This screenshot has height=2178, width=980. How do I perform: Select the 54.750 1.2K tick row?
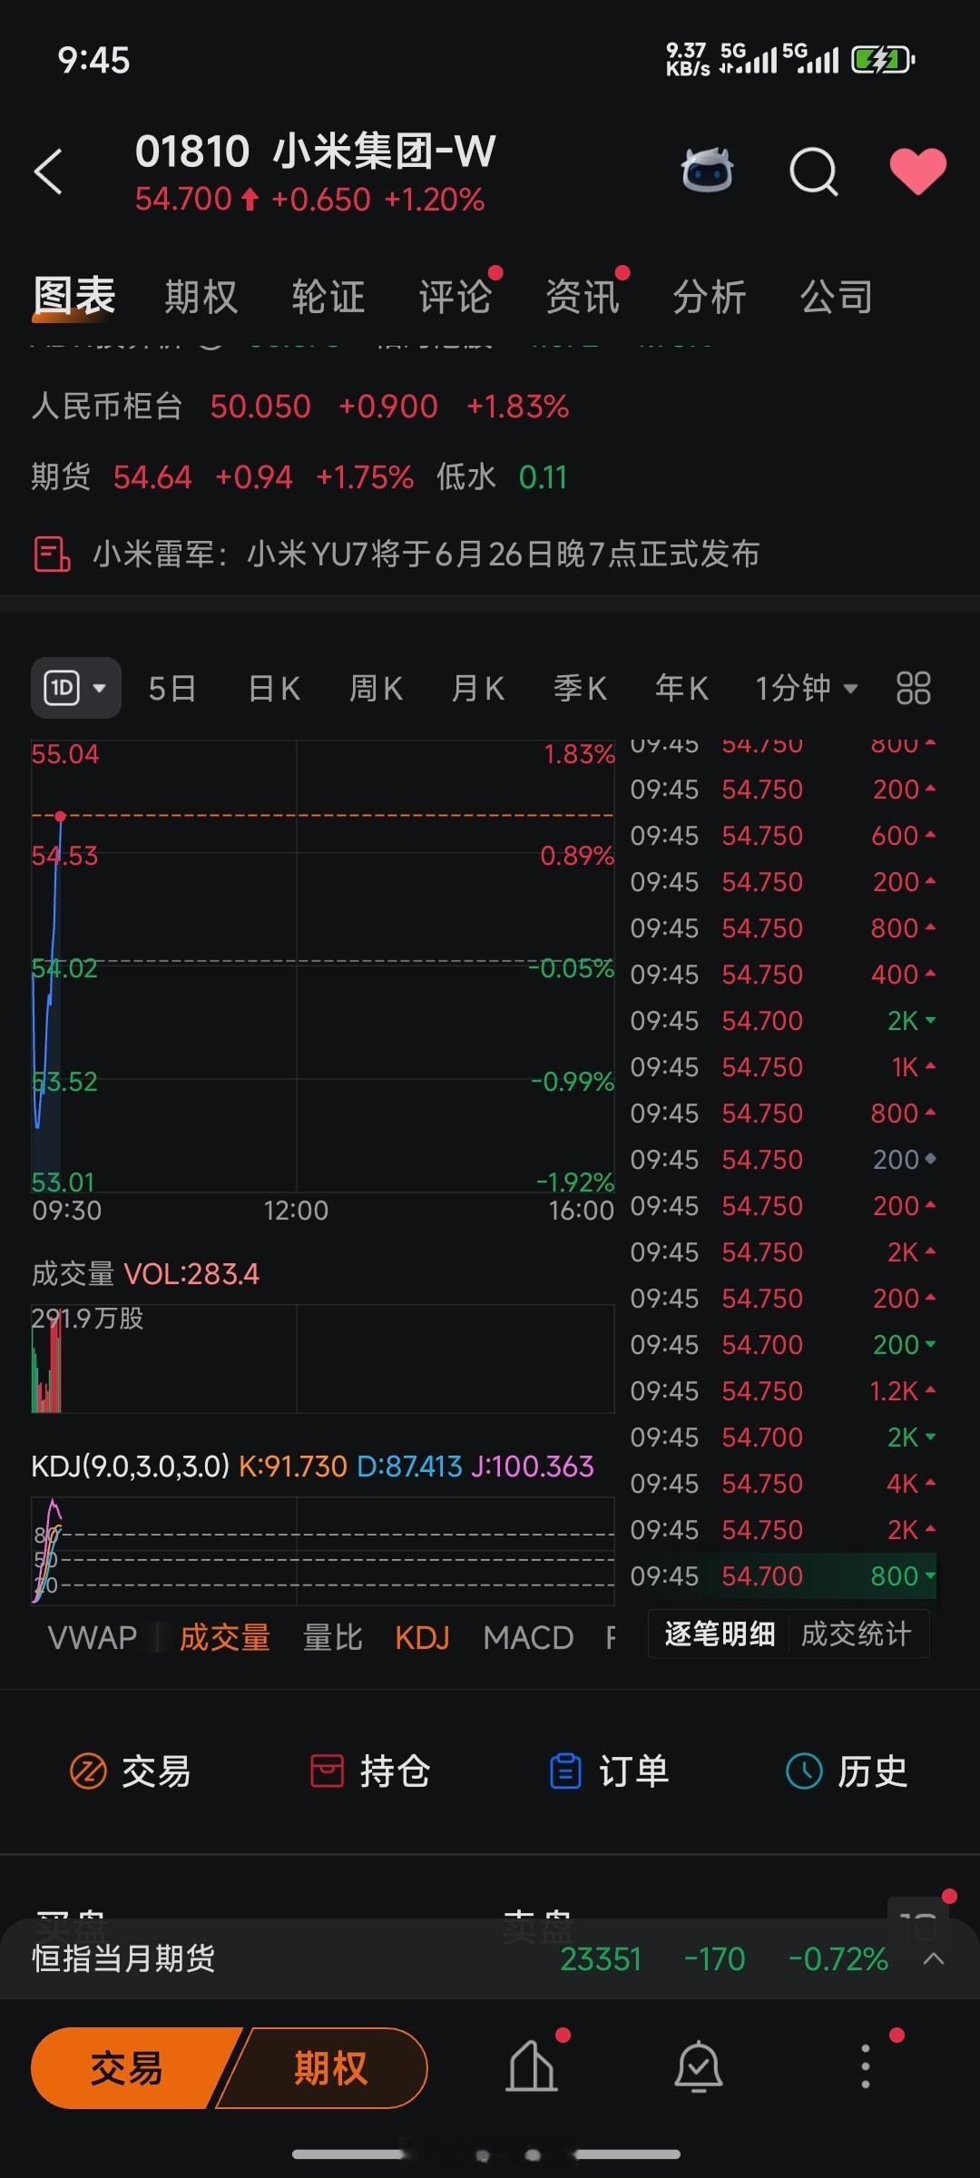(x=783, y=1391)
